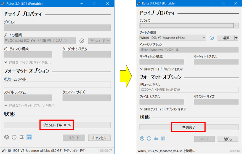Screen dimensions: 242x154
Task: Click 閉じる button in right window
Action: pos(228,139)
